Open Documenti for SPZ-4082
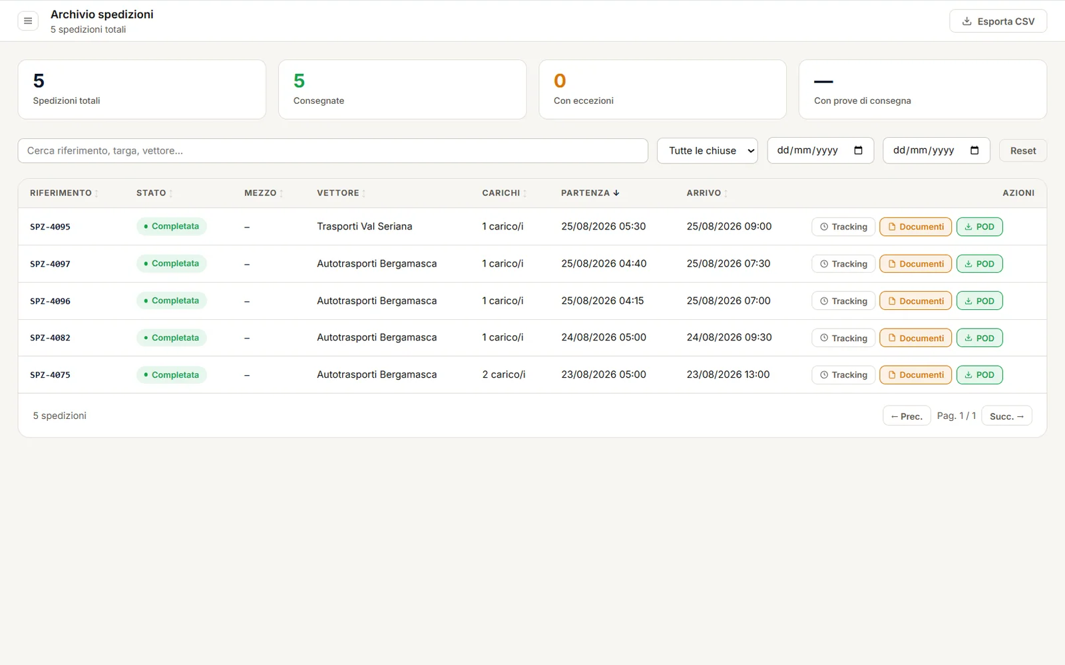Screen dimensions: 1065x665 (916, 338)
